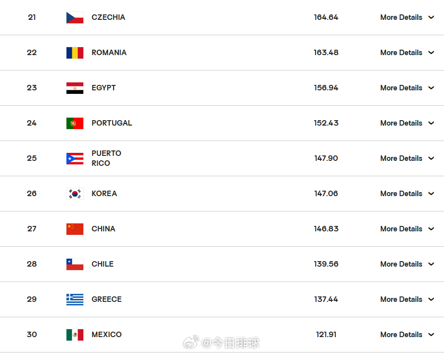Click the Czechia flag icon
Viewport: 444px width, 353px height.
(x=75, y=17)
